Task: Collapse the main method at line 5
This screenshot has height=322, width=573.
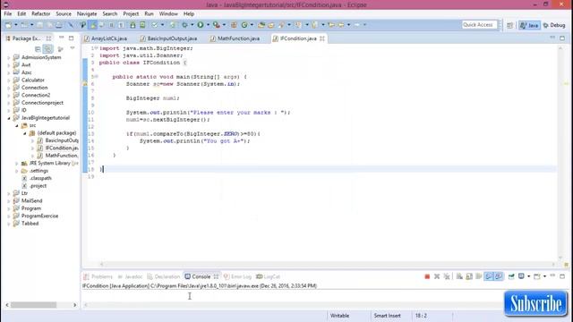Action: pyautogui.click(x=96, y=77)
